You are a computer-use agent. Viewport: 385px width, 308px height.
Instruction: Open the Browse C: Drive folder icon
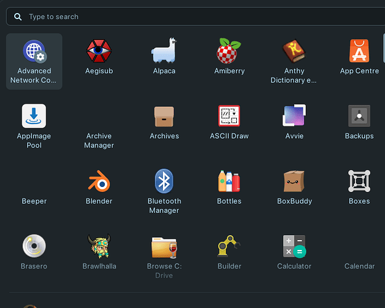pos(164,248)
